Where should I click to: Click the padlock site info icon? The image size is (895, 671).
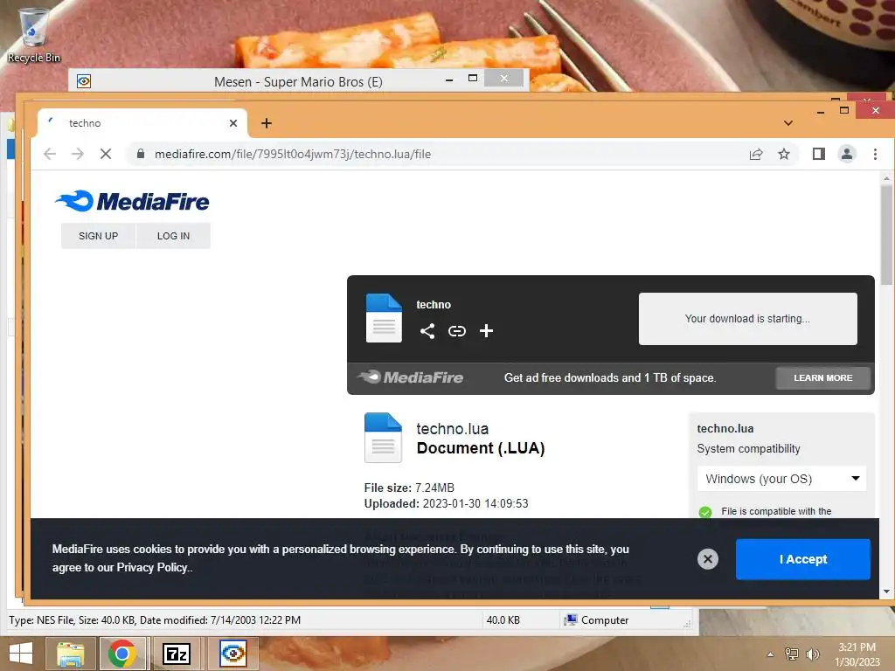[x=141, y=154]
